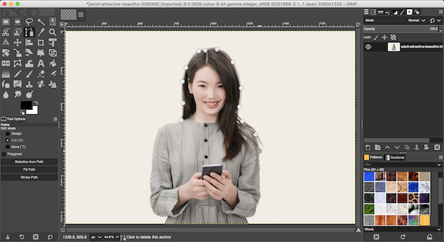Reset colors to default black and white
The image size is (444, 242).
click(23, 112)
